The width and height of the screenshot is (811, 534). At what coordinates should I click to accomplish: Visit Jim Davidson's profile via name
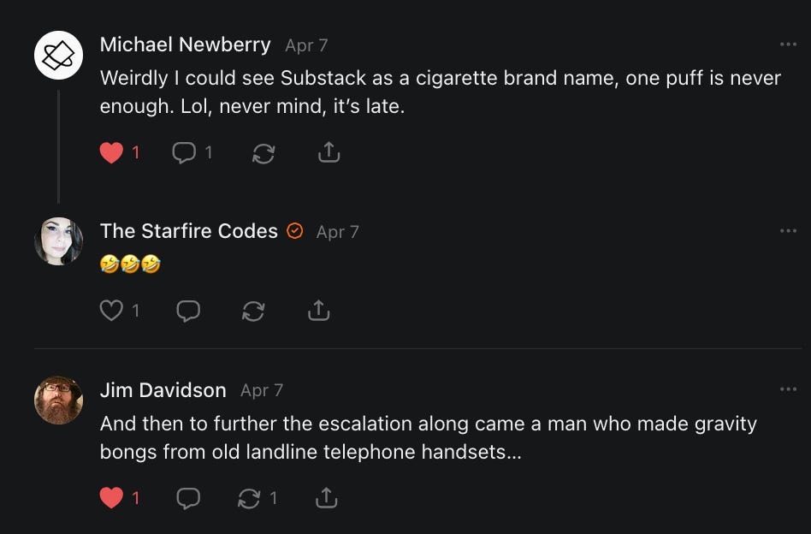[163, 390]
